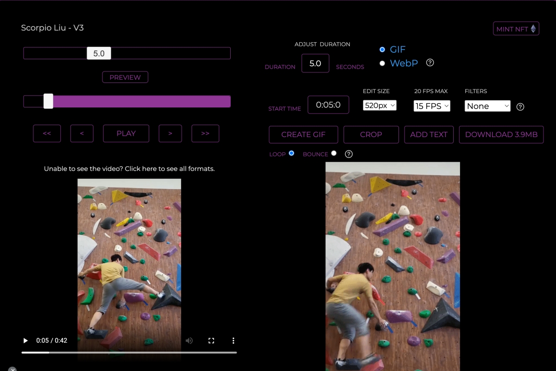556x371 pixels.
Task: Mute the video with the speaker icon
Action: pyautogui.click(x=189, y=340)
